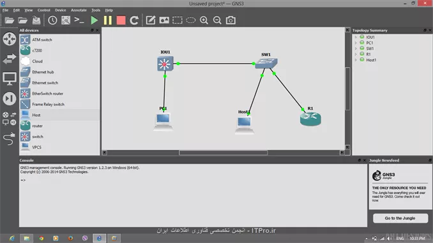Image resolution: width=433 pixels, height=243 pixels.
Task: Select Host1 computer on canvas
Action: click(245, 125)
